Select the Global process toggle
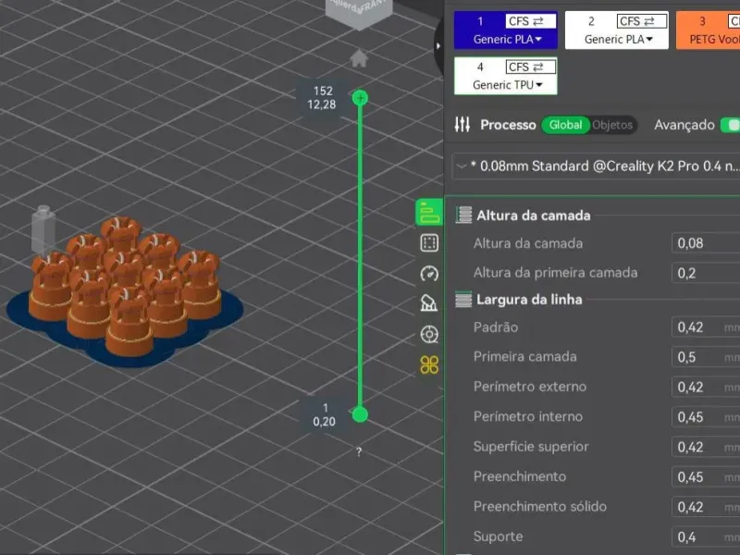 click(565, 125)
